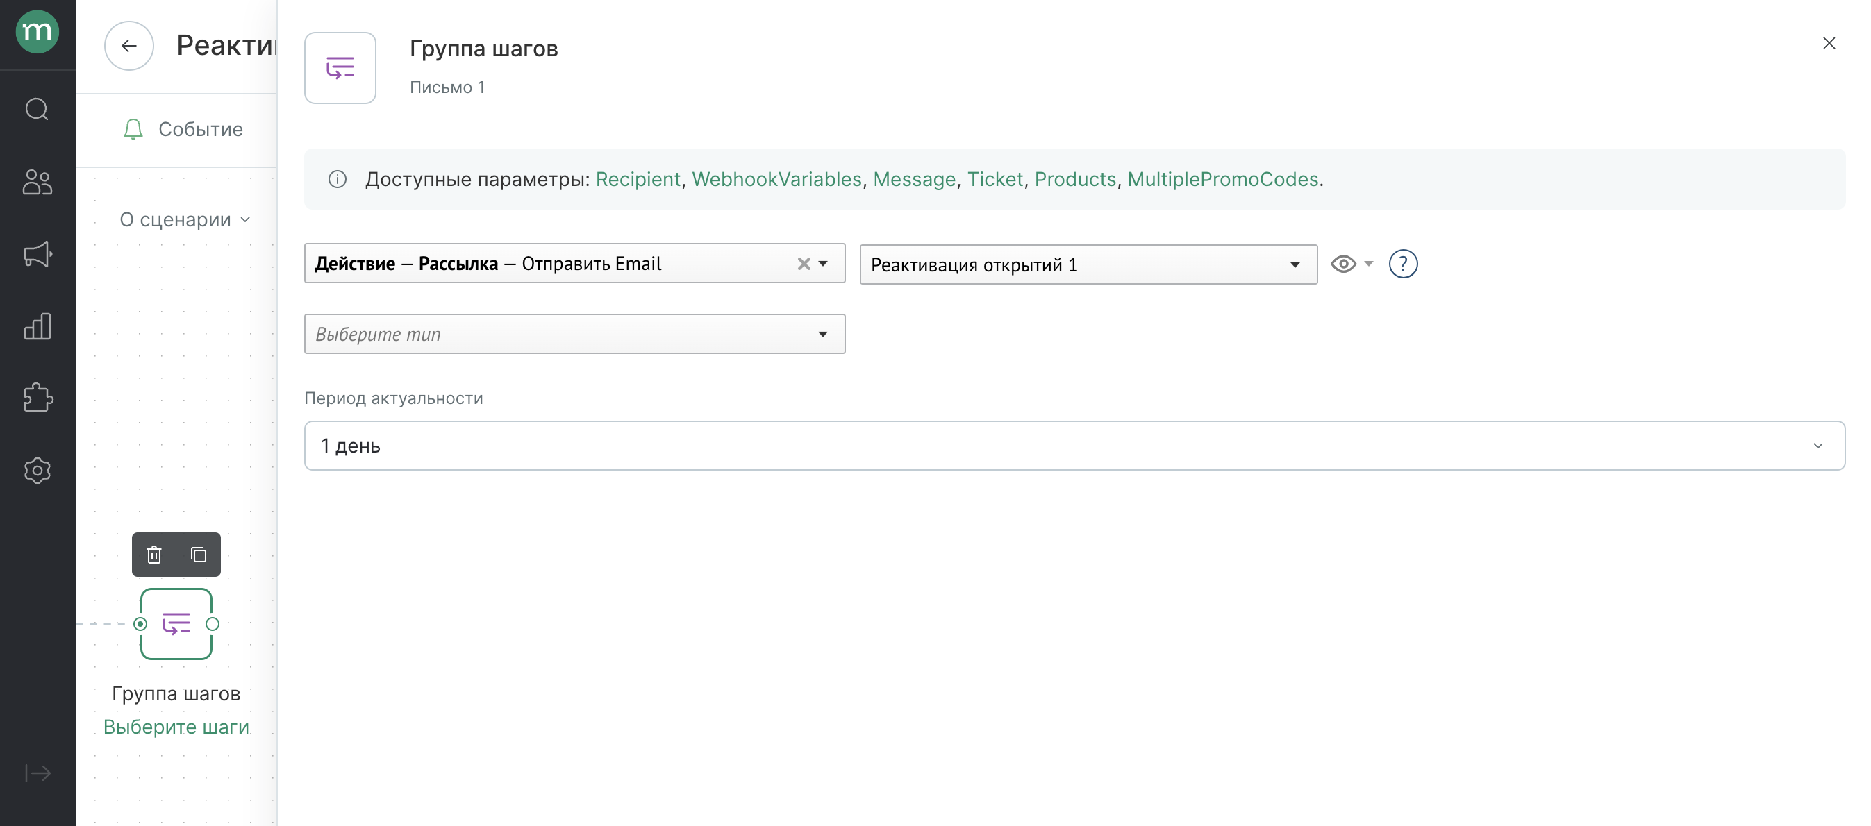Click the Группа шагов label under node
Screen dimensions: 1871x826
(176, 693)
